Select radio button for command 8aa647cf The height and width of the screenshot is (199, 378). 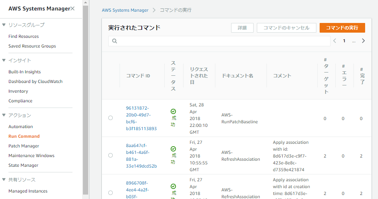tap(110, 155)
